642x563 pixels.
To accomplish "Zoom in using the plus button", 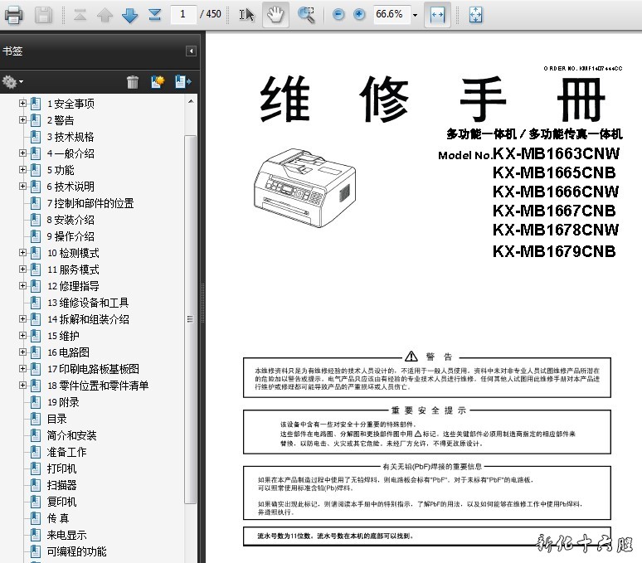I will point(359,14).
